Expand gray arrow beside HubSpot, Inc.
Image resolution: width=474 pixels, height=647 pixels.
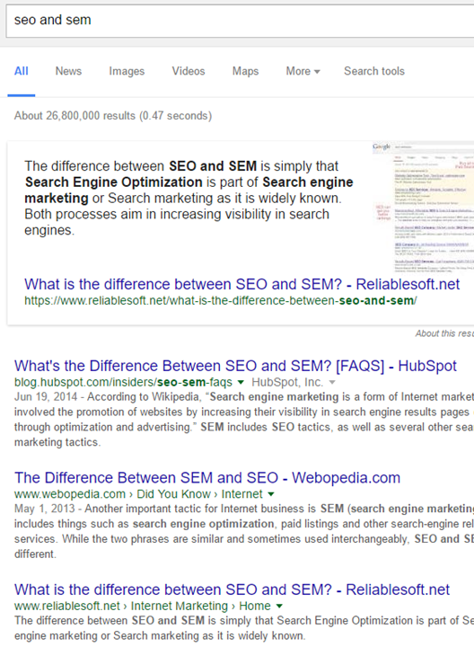(x=332, y=382)
